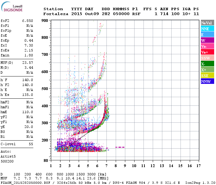This screenshot has height=185, width=216.
Task: Click the 500200 code under Artist5
Action: (x=7, y=161)
